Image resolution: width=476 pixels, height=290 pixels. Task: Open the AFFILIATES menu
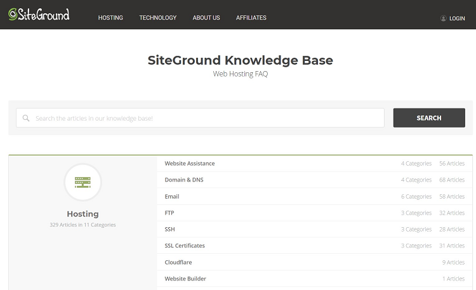point(251,18)
